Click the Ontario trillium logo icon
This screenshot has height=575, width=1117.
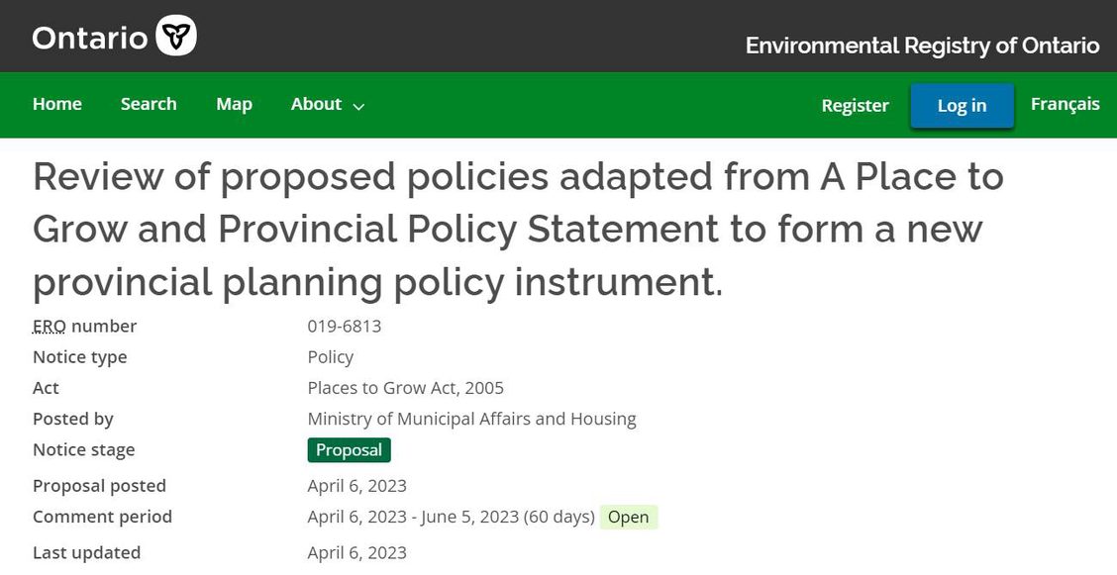(176, 36)
